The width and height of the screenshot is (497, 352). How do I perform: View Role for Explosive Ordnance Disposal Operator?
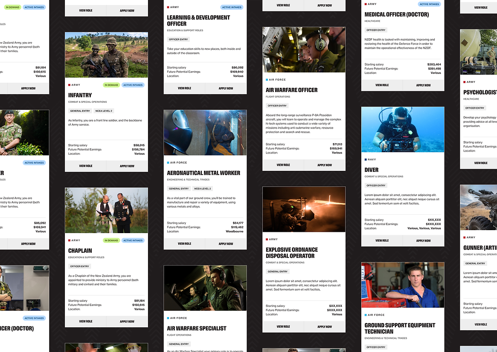tap(283, 327)
